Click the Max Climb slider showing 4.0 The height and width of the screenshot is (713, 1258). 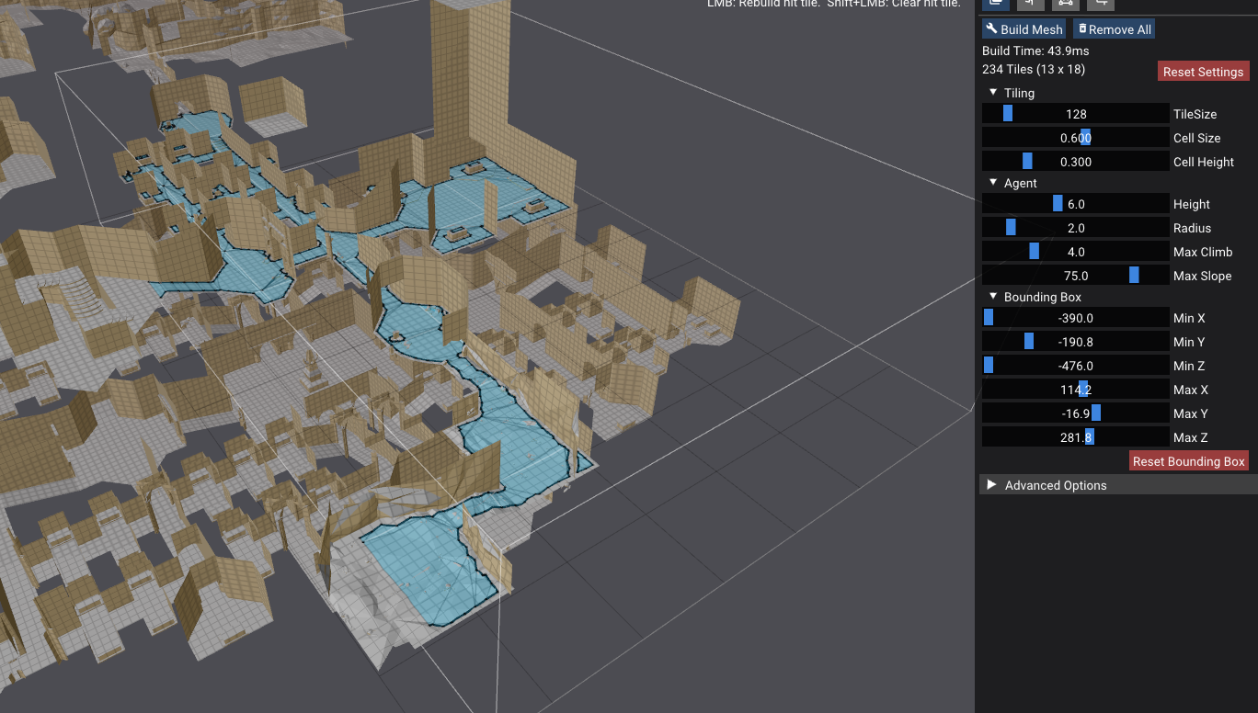pyautogui.click(x=1075, y=252)
